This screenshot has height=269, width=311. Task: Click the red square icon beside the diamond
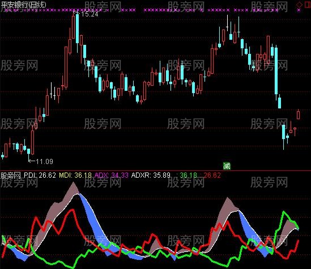coord(308,5)
